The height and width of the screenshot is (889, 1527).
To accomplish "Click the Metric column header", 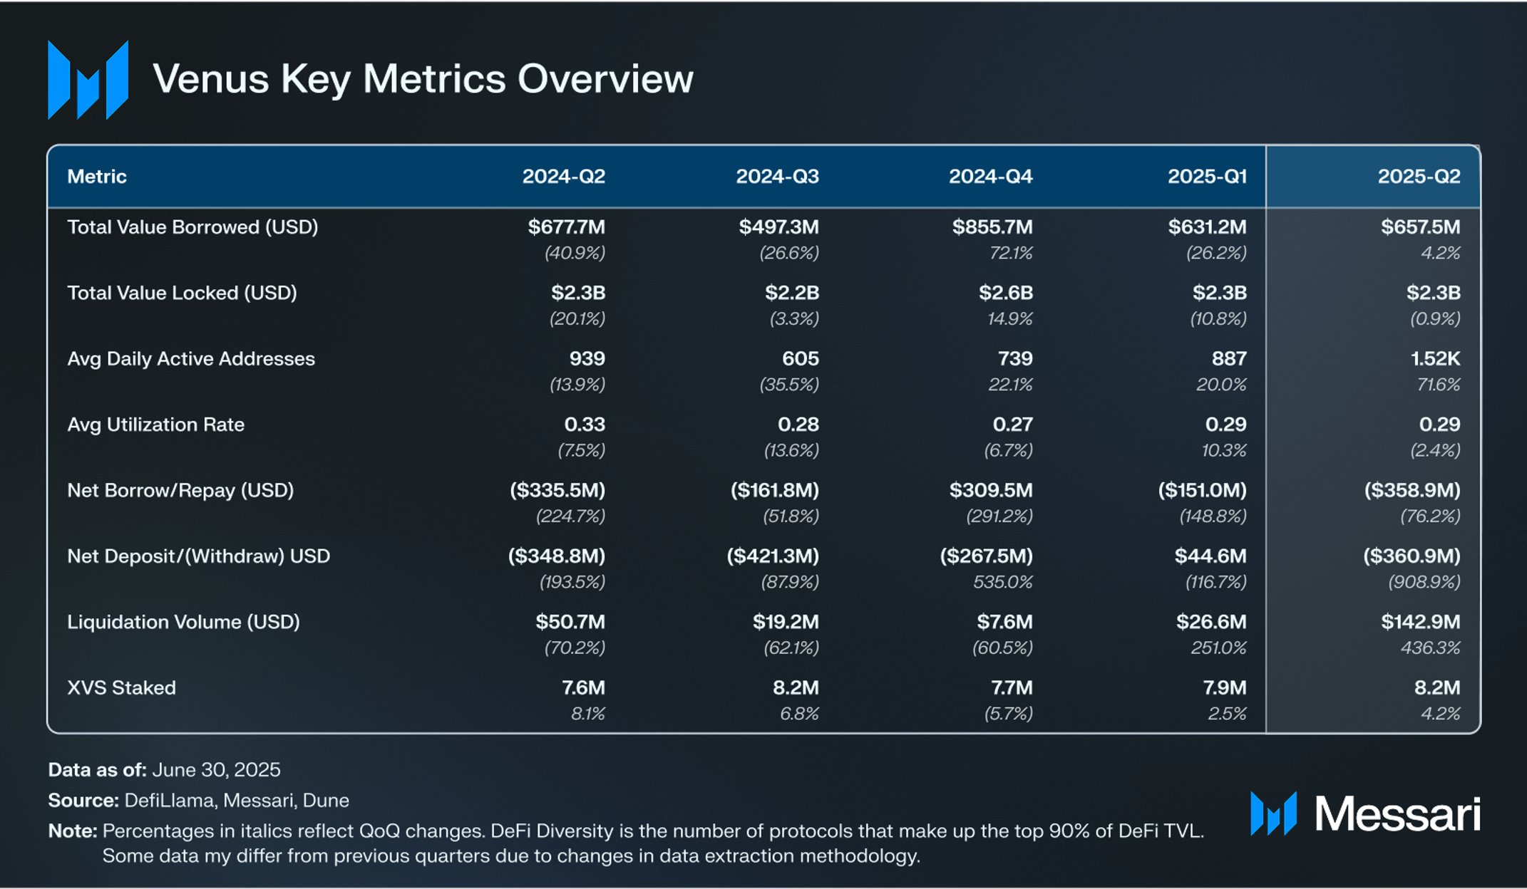I will [x=97, y=177].
